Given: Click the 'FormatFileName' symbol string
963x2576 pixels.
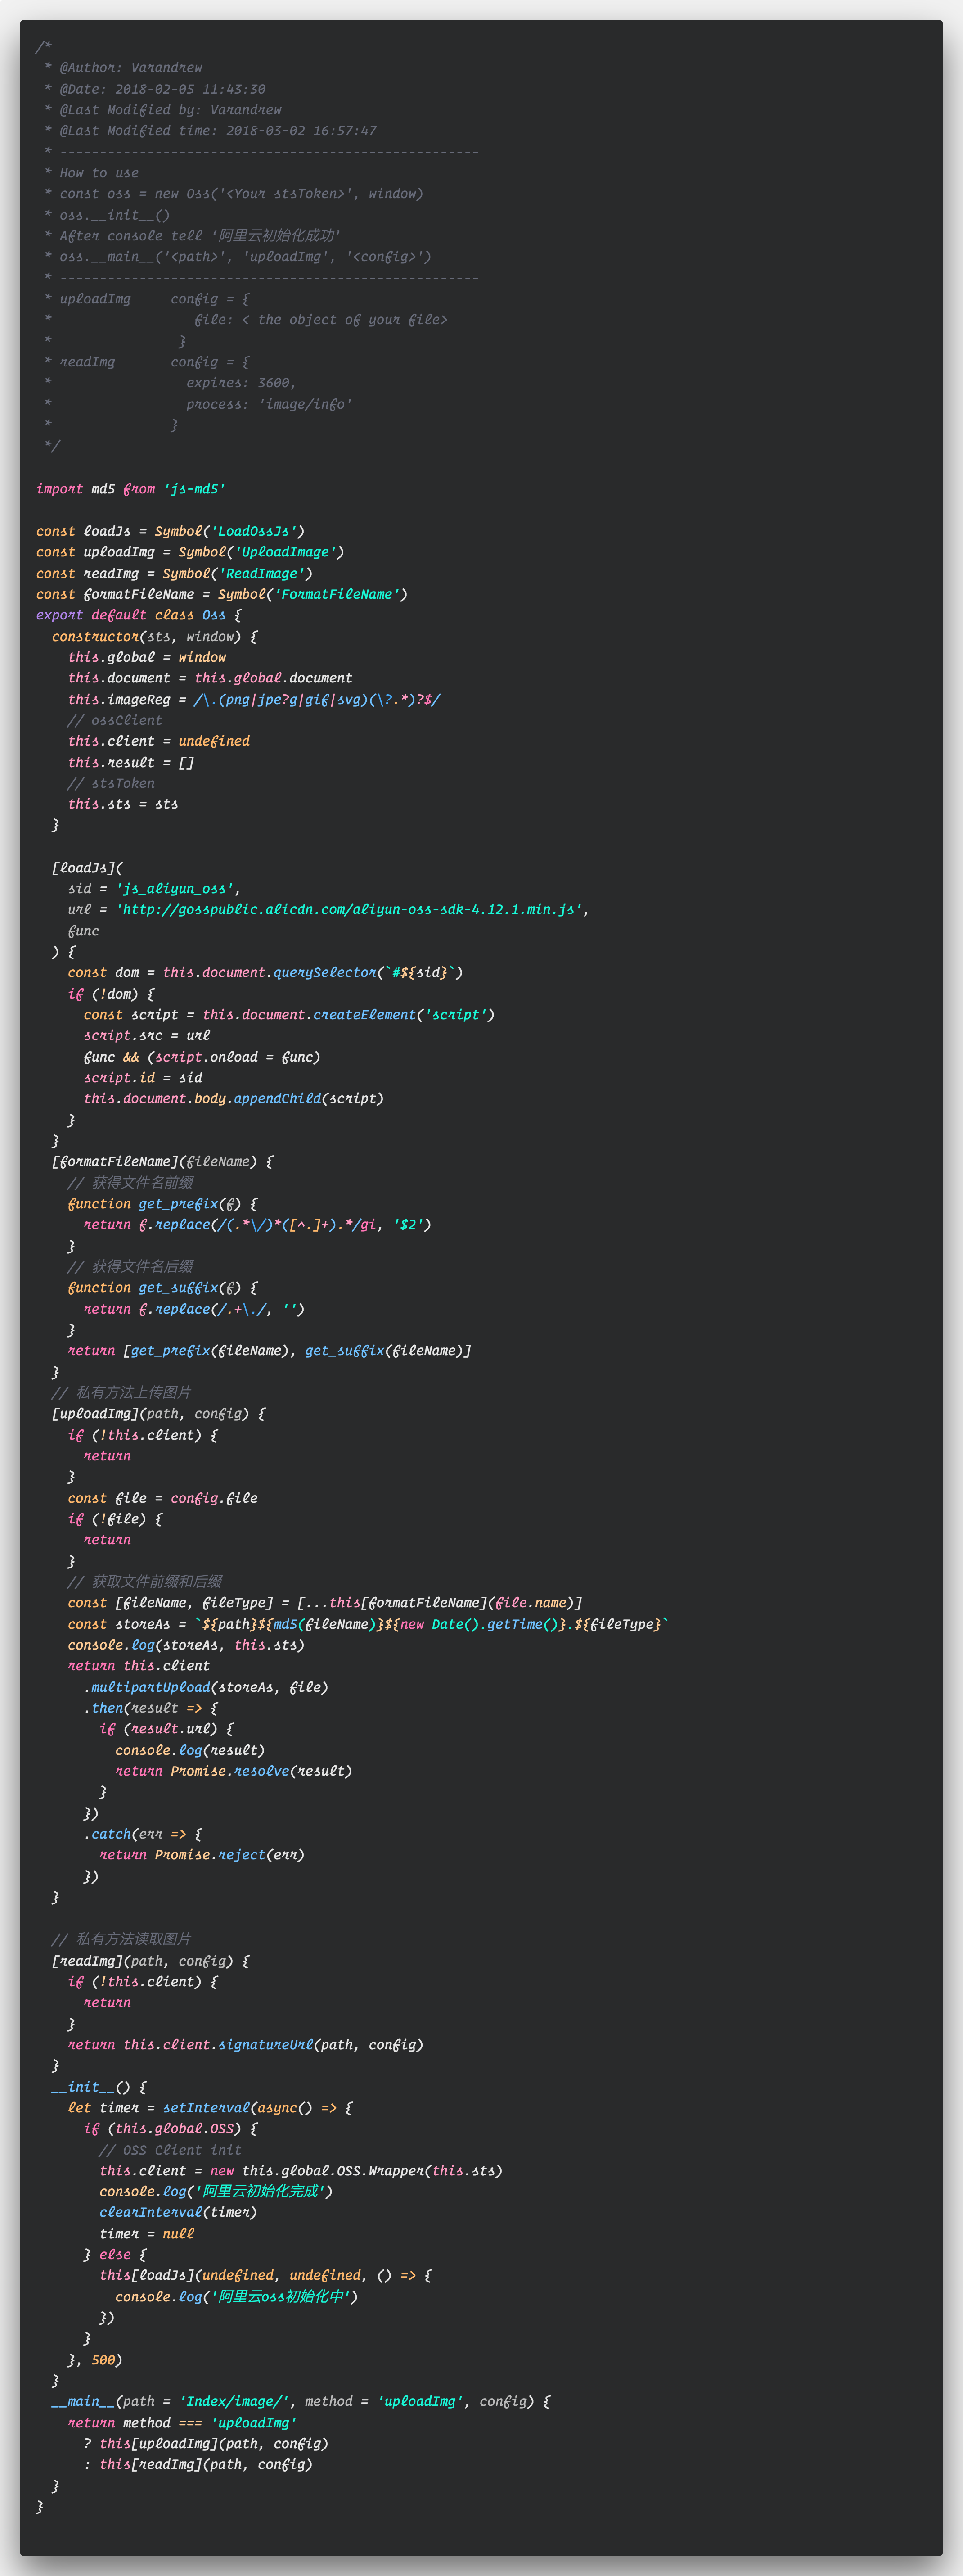Looking at the screenshot, I should (x=337, y=594).
